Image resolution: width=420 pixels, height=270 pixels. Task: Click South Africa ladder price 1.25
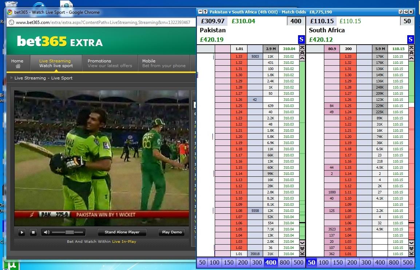[x=348, y=106]
